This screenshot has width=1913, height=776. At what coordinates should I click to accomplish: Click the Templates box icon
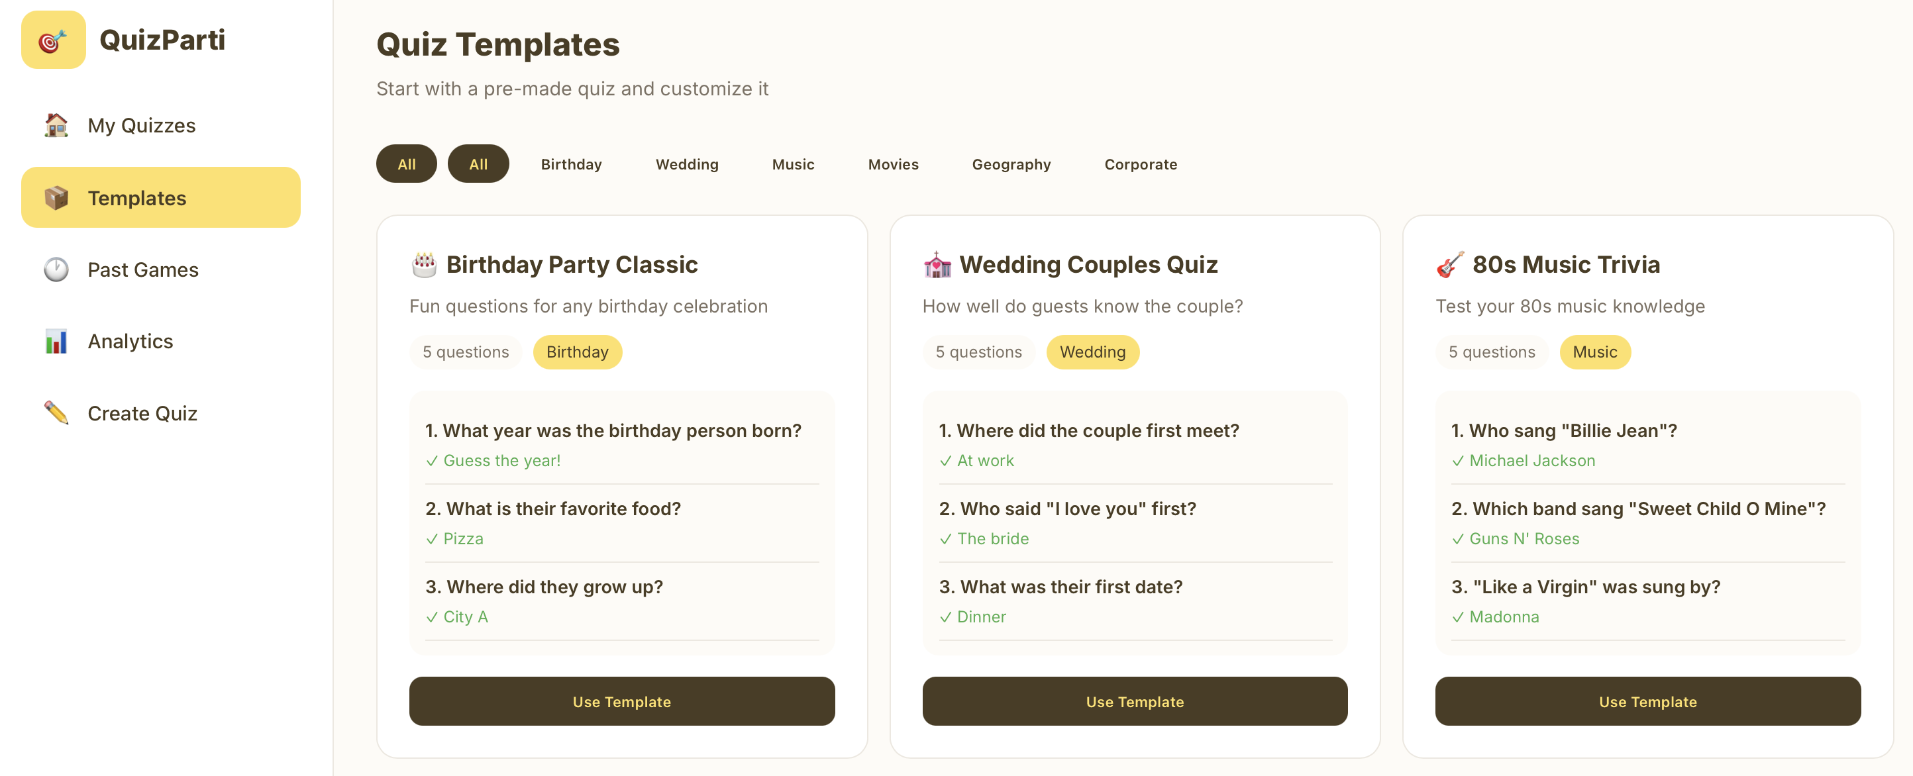point(56,198)
